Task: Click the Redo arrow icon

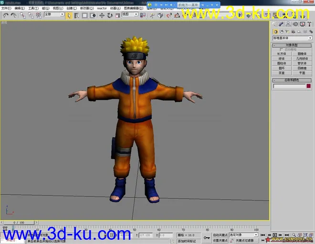Action: (13, 15)
